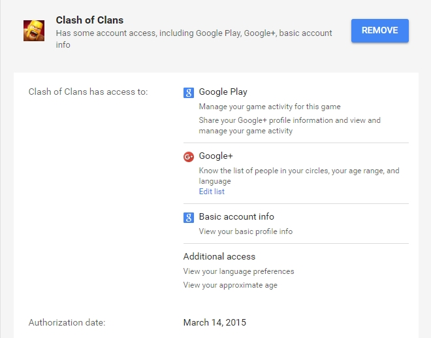Click the 'Authorization date:' label
This screenshot has width=431, height=338.
pyautogui.click(x=67, y=322)
